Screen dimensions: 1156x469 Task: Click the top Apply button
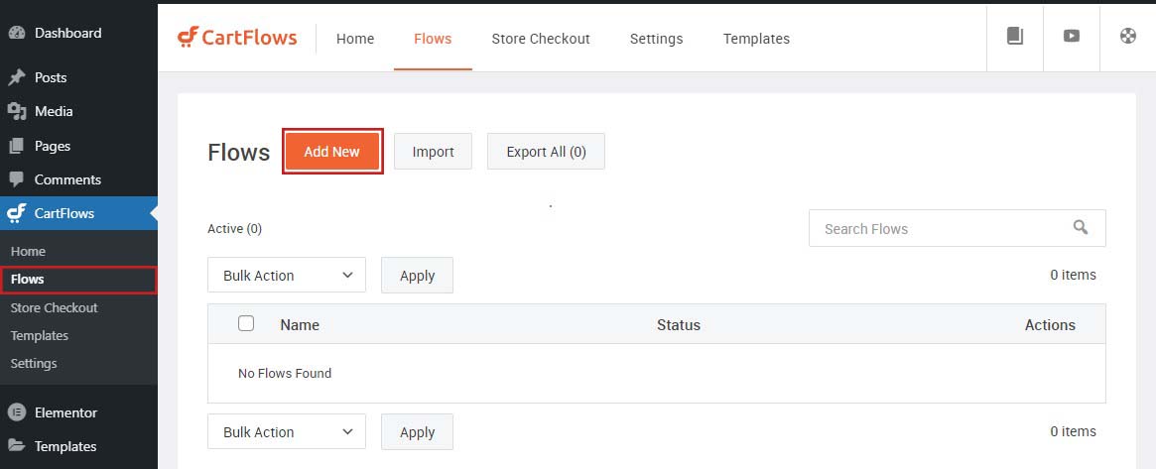[418, 276]
